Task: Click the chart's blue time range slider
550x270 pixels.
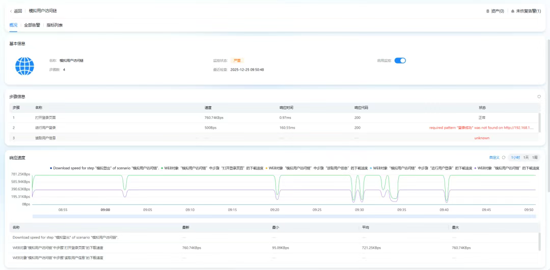Action: (284, 216)
